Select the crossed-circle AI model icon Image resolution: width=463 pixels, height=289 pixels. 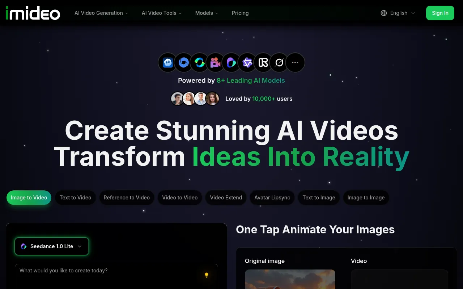279,62
